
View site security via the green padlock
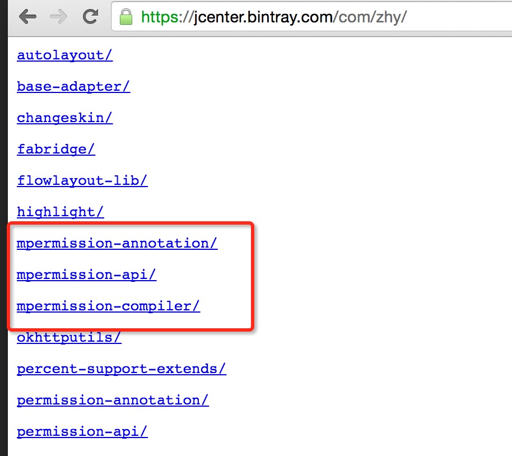pos(126,17)
